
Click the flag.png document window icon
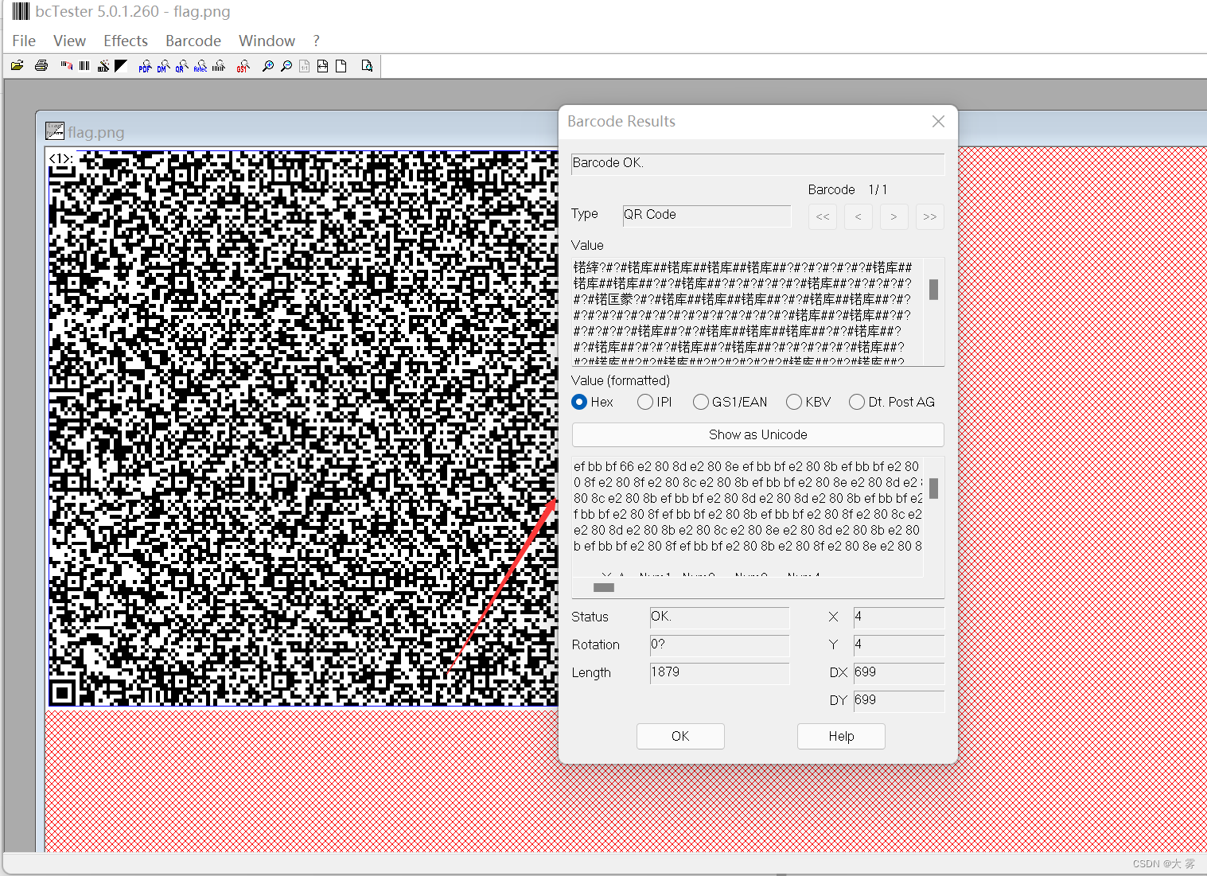[55, 131]
